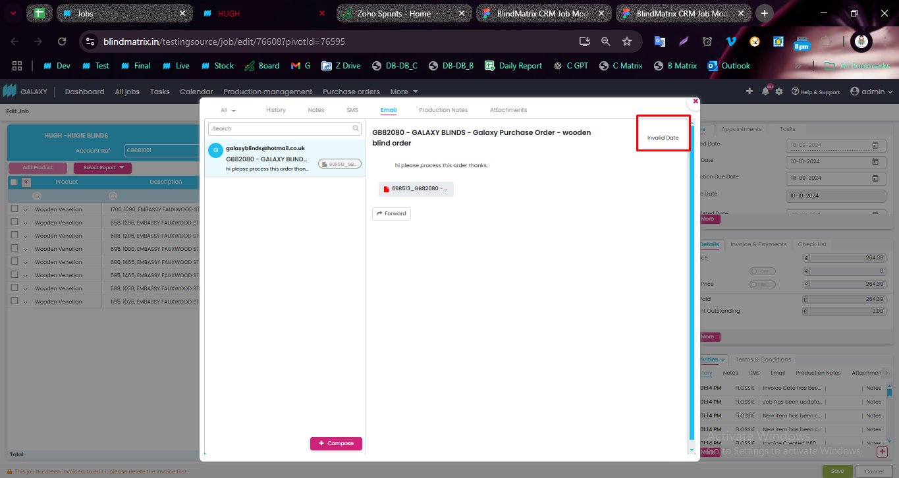
Task: Click the Forward button under the email
Action: [x=391, y=214]
